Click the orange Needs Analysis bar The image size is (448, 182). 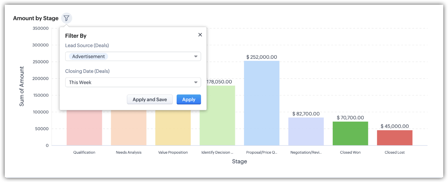pos(129,128)
